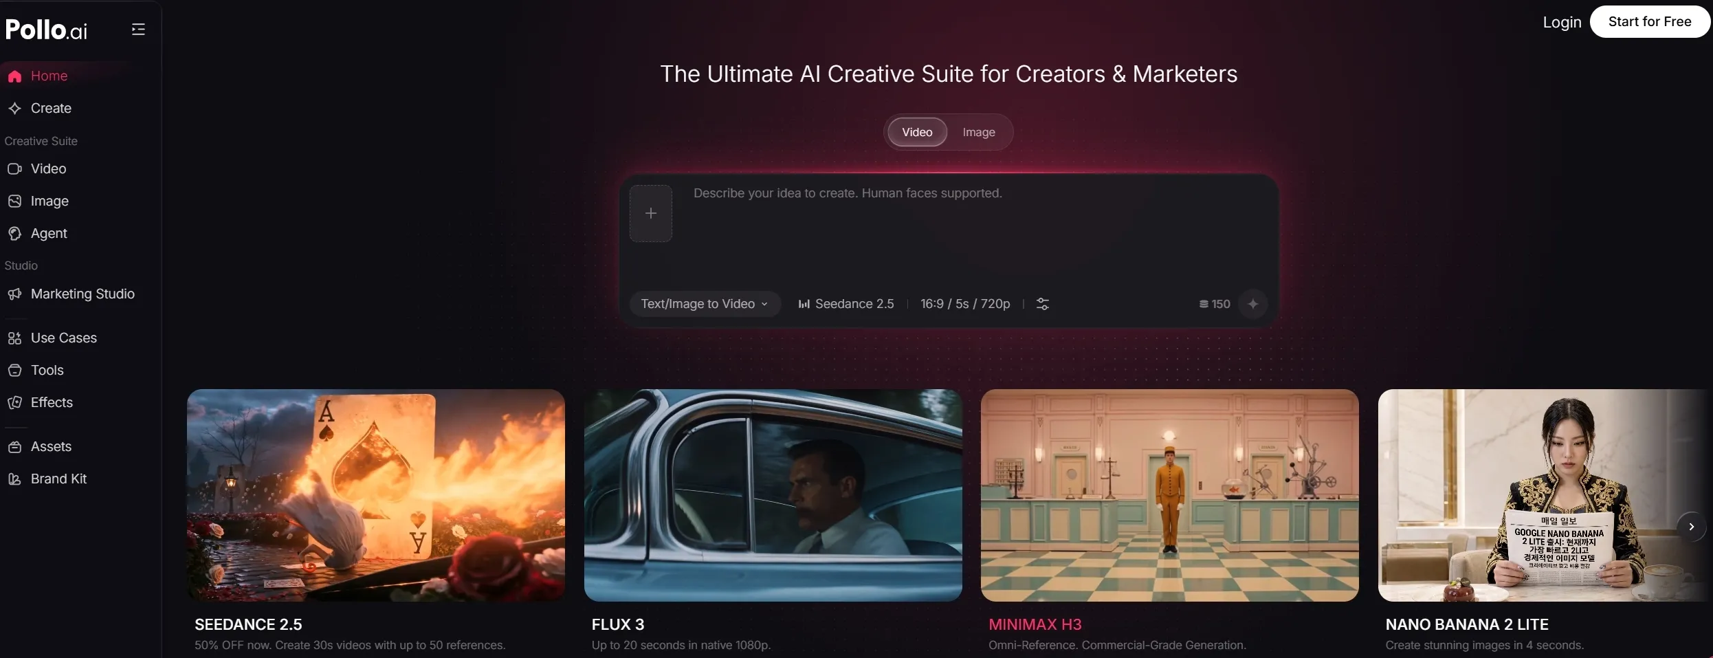Click the Login link
Viewport: 1713px width, 658px height.
click(1562, 22)
